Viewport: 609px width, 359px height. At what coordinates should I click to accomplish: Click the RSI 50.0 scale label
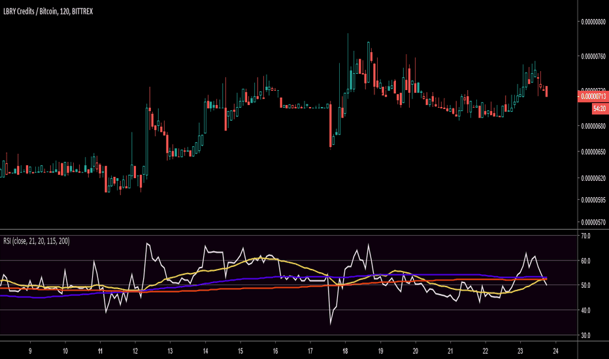(585, 285)
